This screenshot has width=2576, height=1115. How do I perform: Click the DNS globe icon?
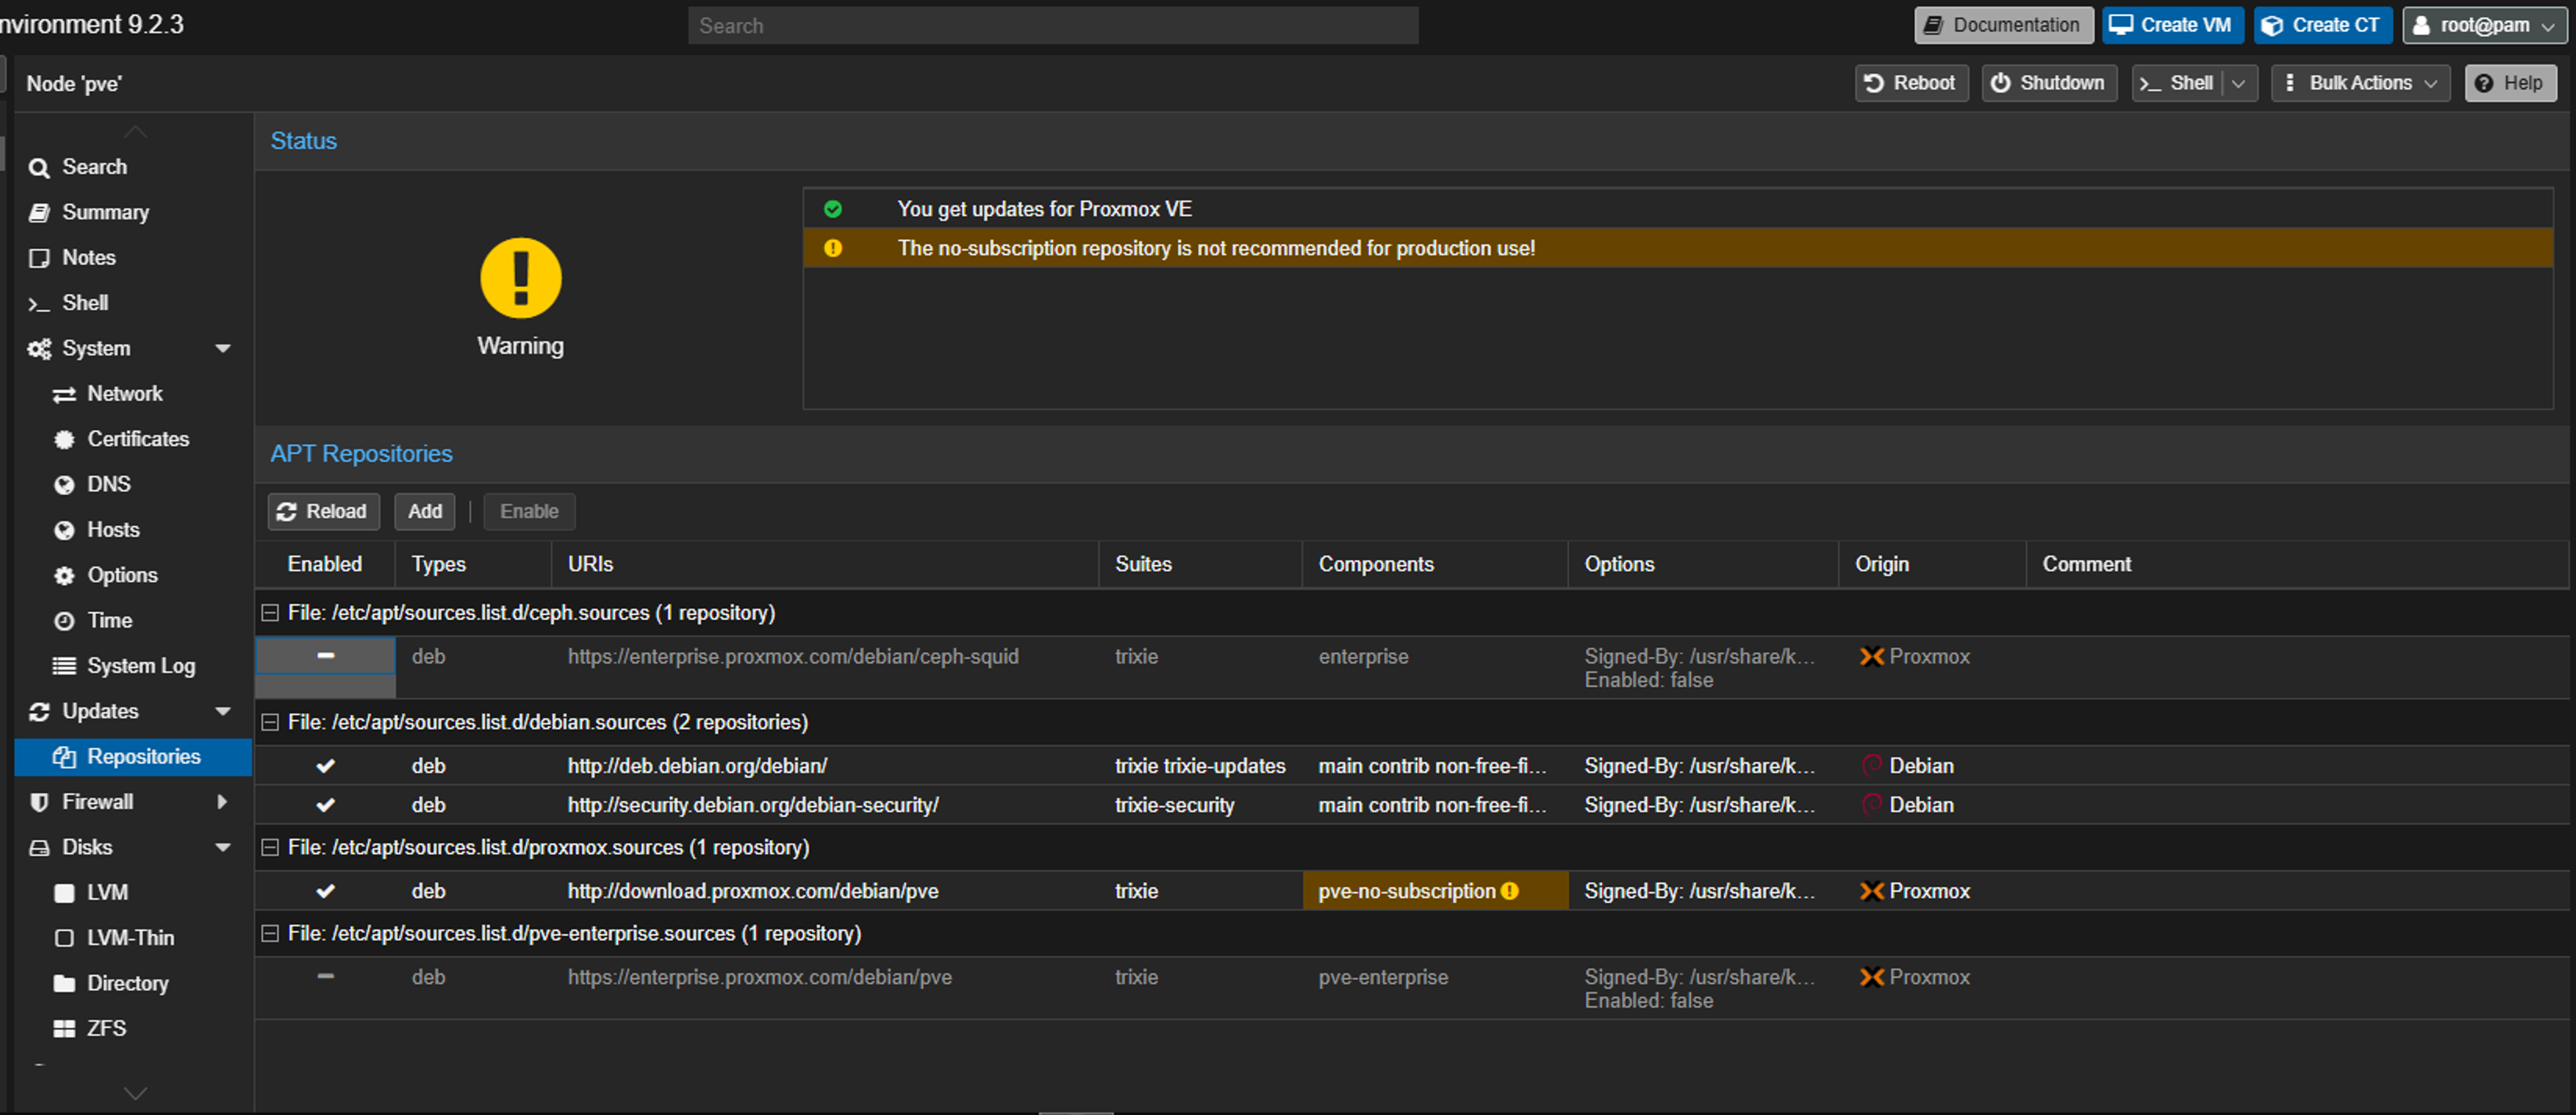tap(64, 485)
